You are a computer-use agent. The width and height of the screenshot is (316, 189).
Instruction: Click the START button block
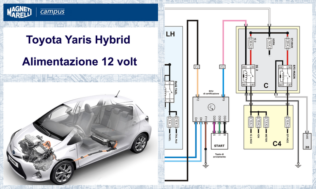point(219,141)
